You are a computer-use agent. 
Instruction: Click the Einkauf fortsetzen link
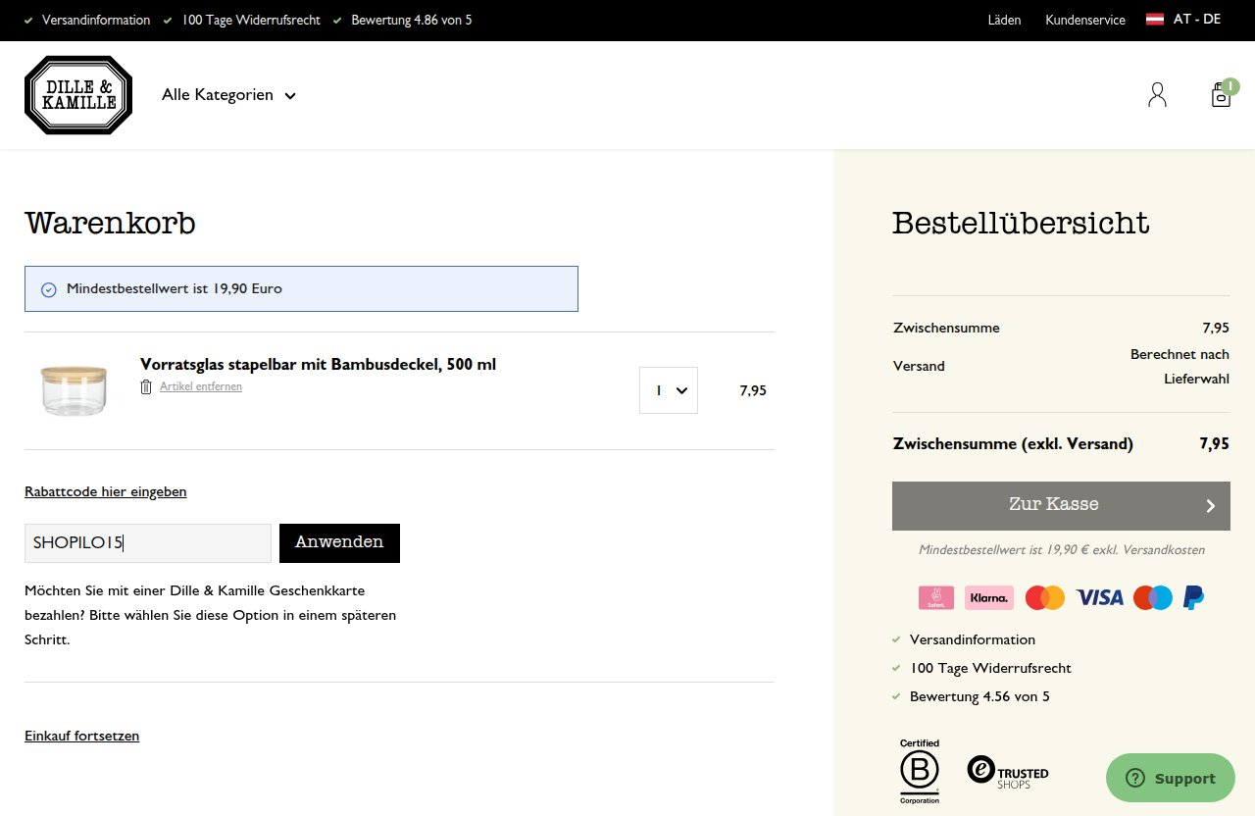pyautogui.click(x=82, y=736)
